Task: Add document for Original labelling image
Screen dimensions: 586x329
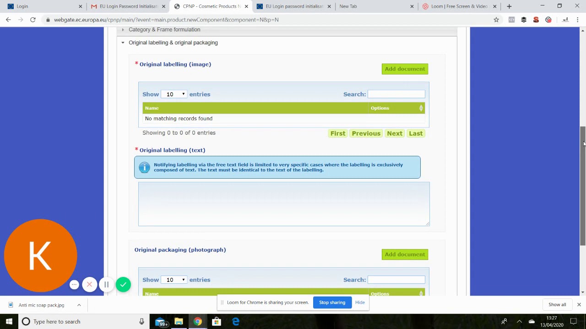Action: [x=405, y=69]
